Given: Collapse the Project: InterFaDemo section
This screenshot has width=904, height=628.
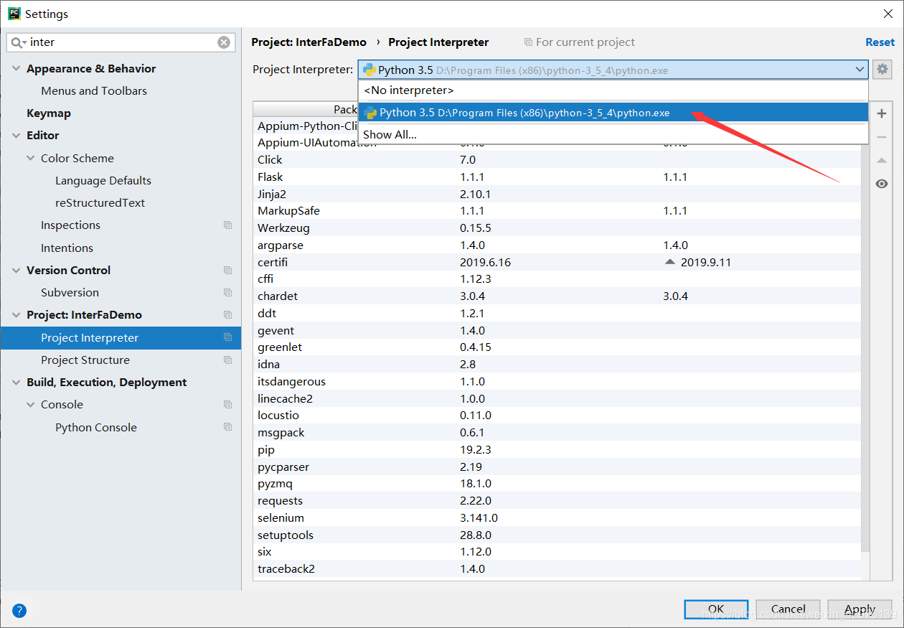Looking at the screenshot, I should click(17, 315).
